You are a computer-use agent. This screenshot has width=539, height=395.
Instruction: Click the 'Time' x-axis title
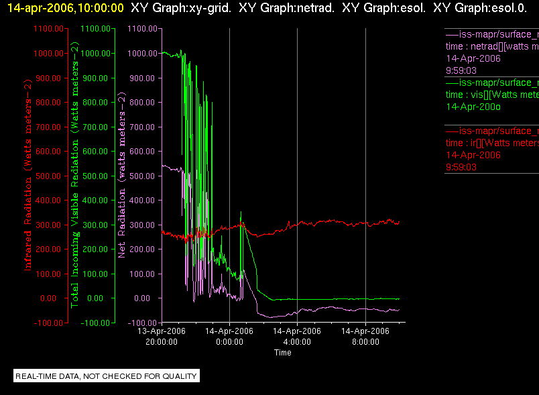[x=282, y=353]
